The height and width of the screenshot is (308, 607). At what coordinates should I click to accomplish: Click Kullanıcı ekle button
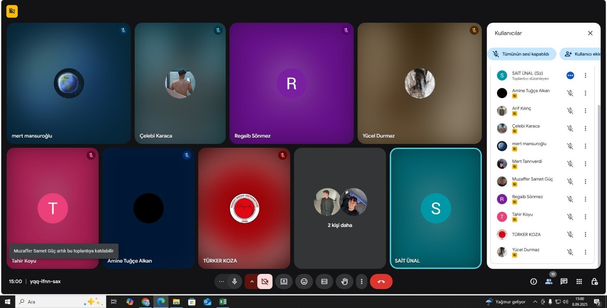[x=580, y=54]
